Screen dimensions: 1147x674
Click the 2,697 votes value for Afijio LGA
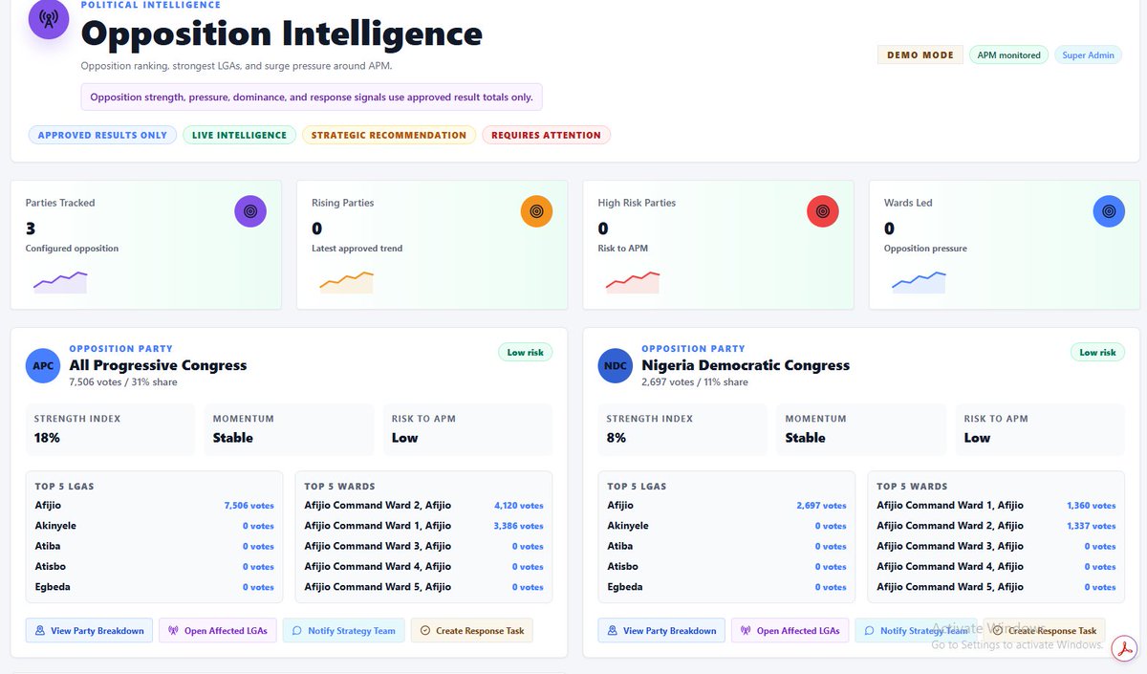[x=822, y=506]
